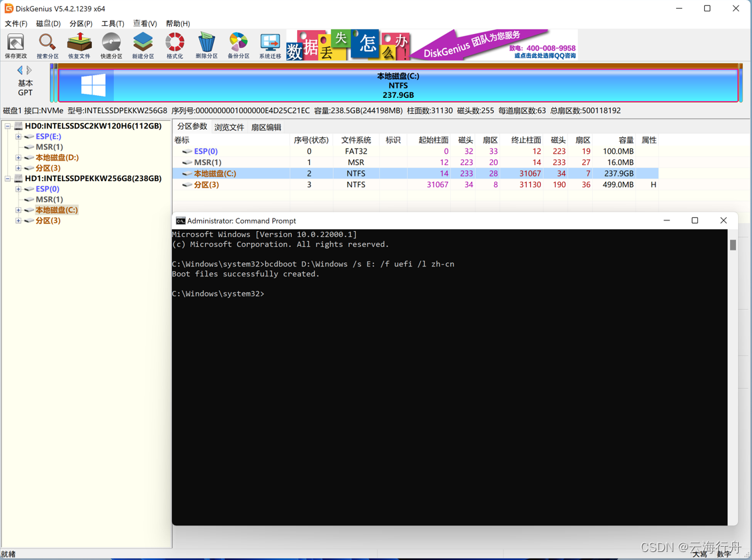Open the Search Partitions (搜索分区) tool
This screenshot has width=752, height=560.
coord(47,45)
